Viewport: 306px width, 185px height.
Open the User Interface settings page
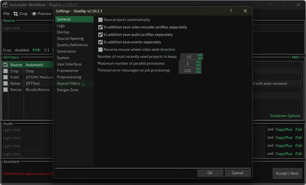coord(74,64)
